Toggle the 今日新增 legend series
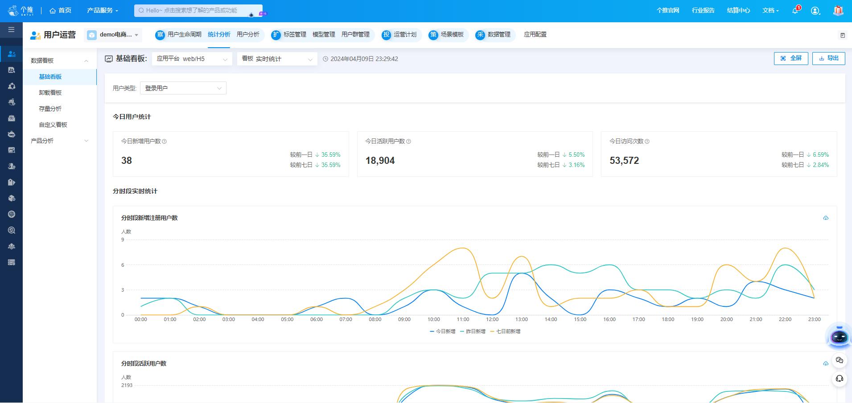 (443, 331)
